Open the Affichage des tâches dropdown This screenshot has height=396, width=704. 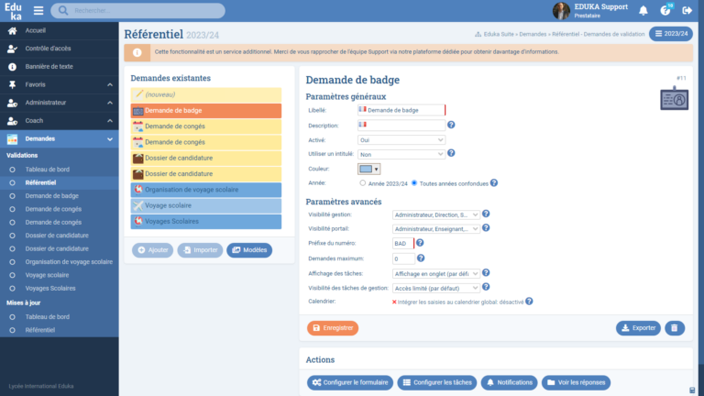[x=436, y=274]
